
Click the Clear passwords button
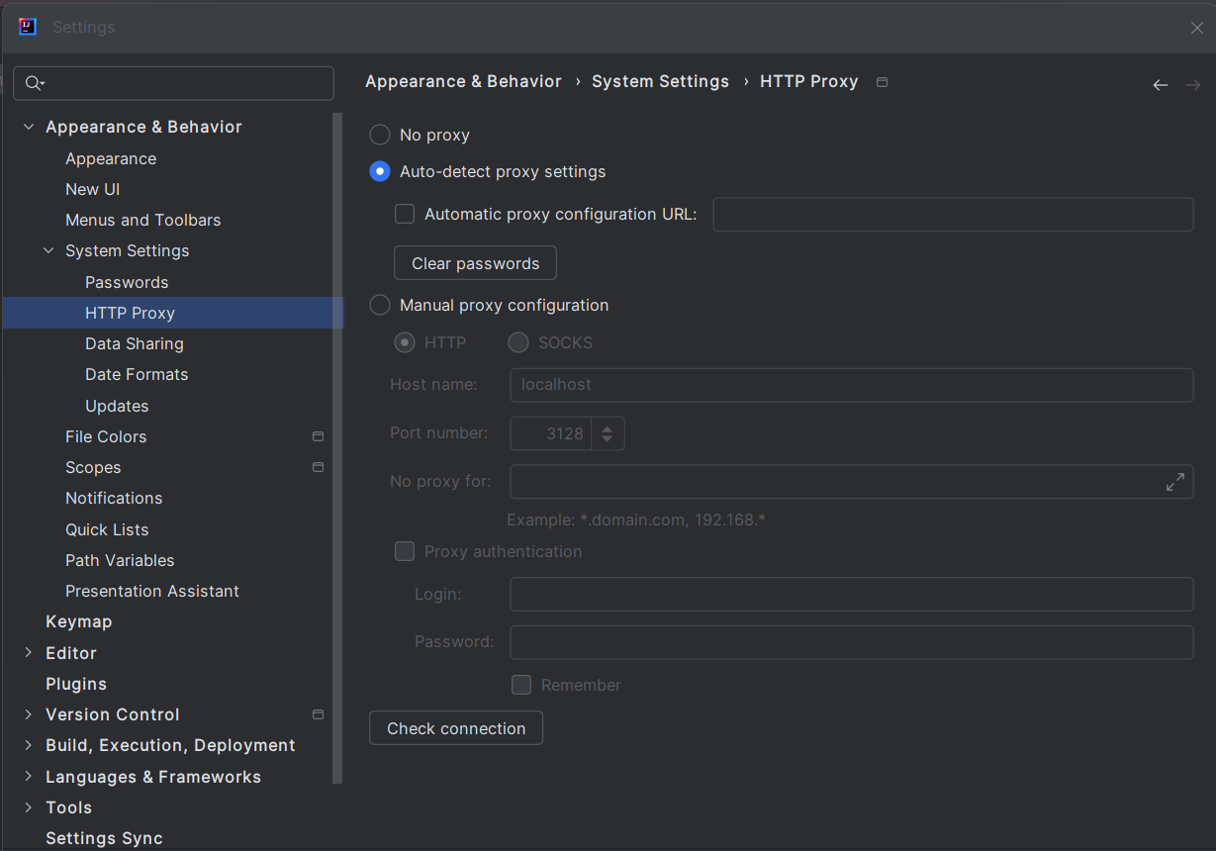[476, 263]
